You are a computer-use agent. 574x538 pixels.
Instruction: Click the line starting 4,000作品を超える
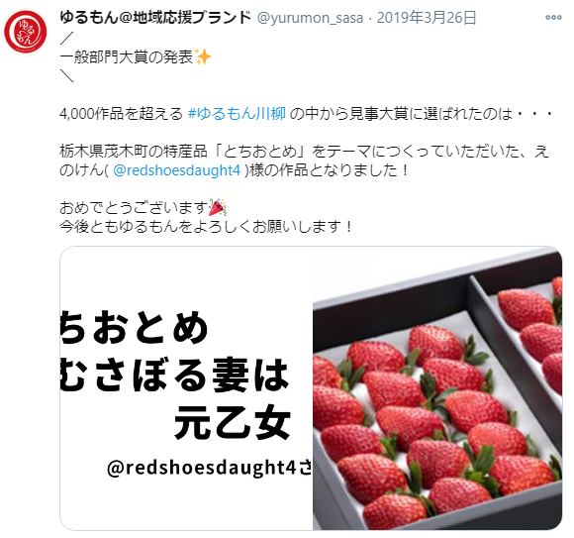pos(306,114)
